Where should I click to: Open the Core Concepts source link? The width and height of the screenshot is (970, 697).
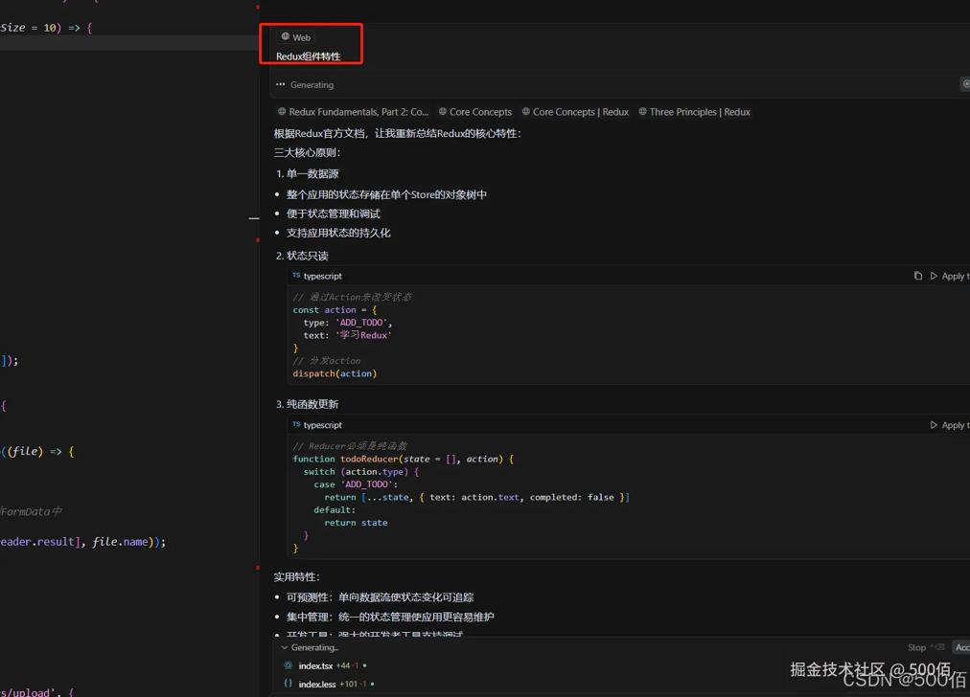click(475, 112)
